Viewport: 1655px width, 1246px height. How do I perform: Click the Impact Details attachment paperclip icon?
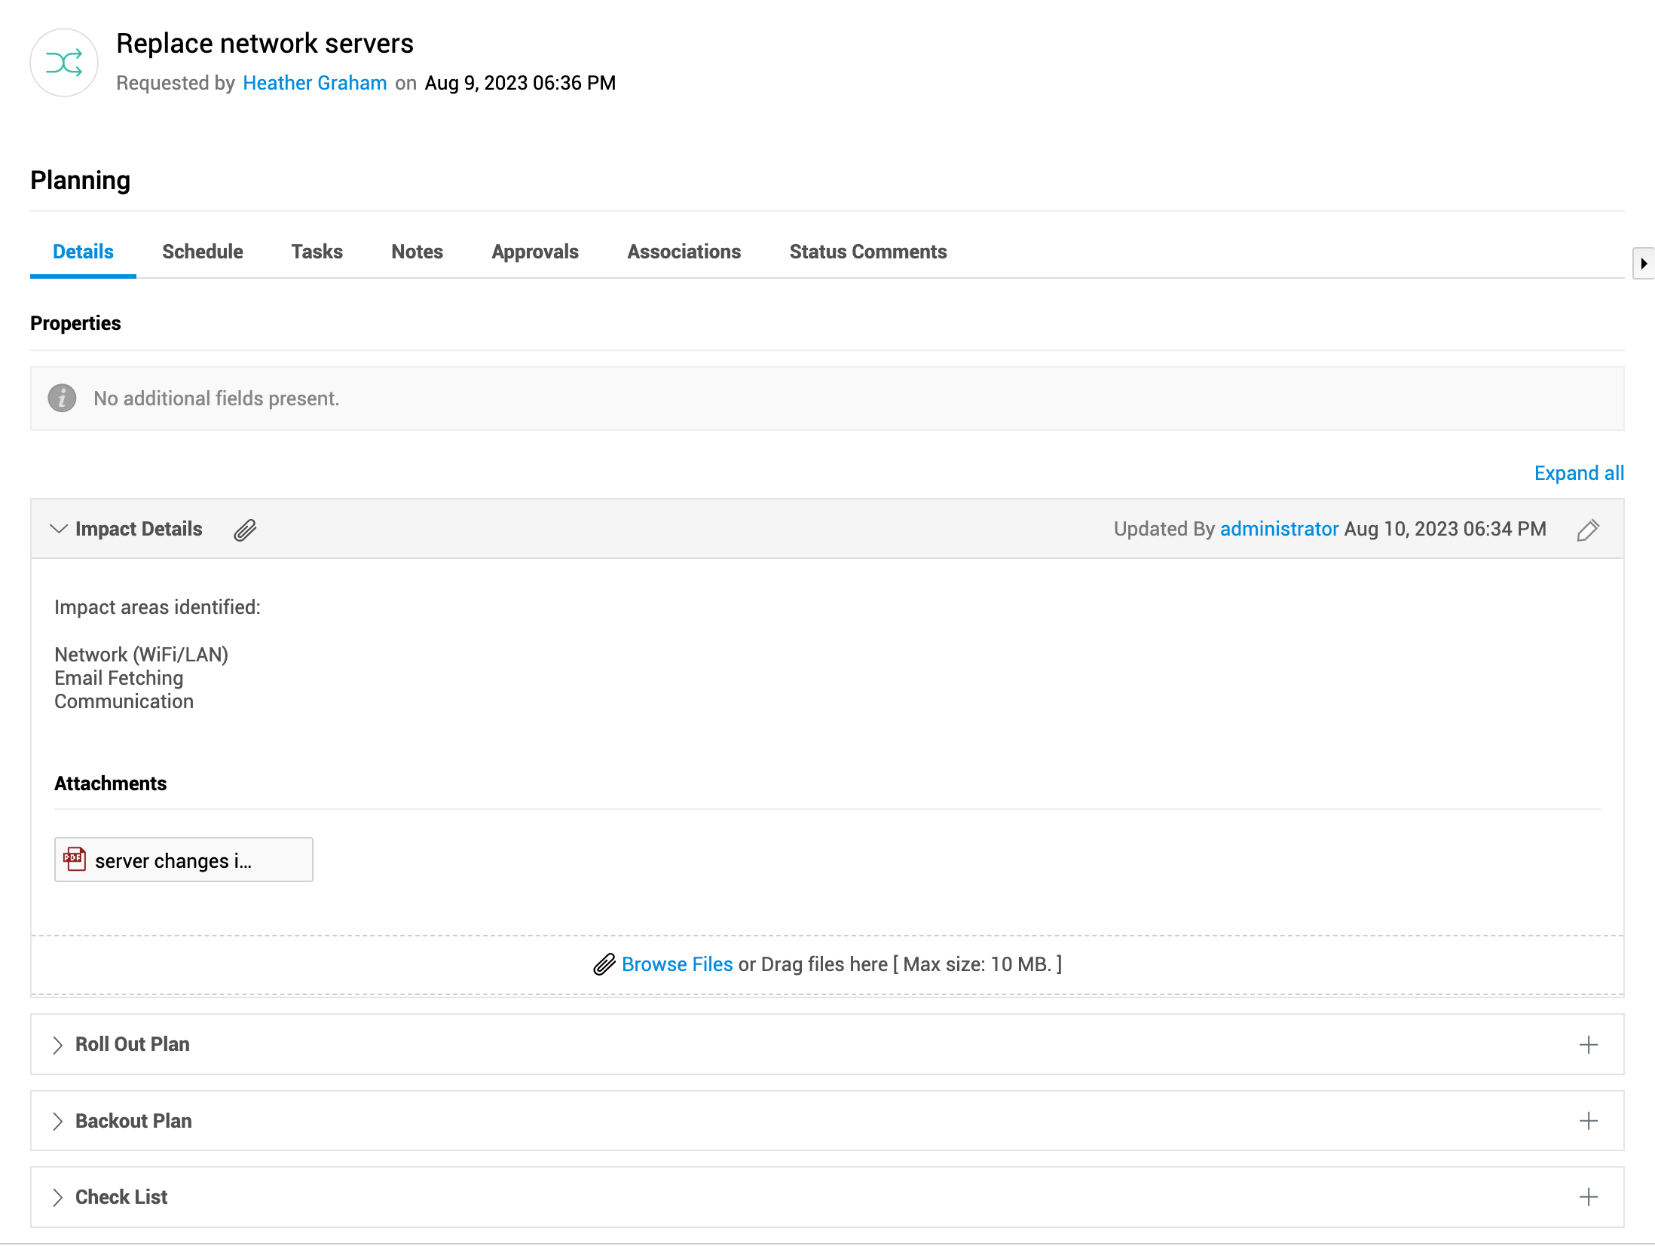click(x=245, y=530)
